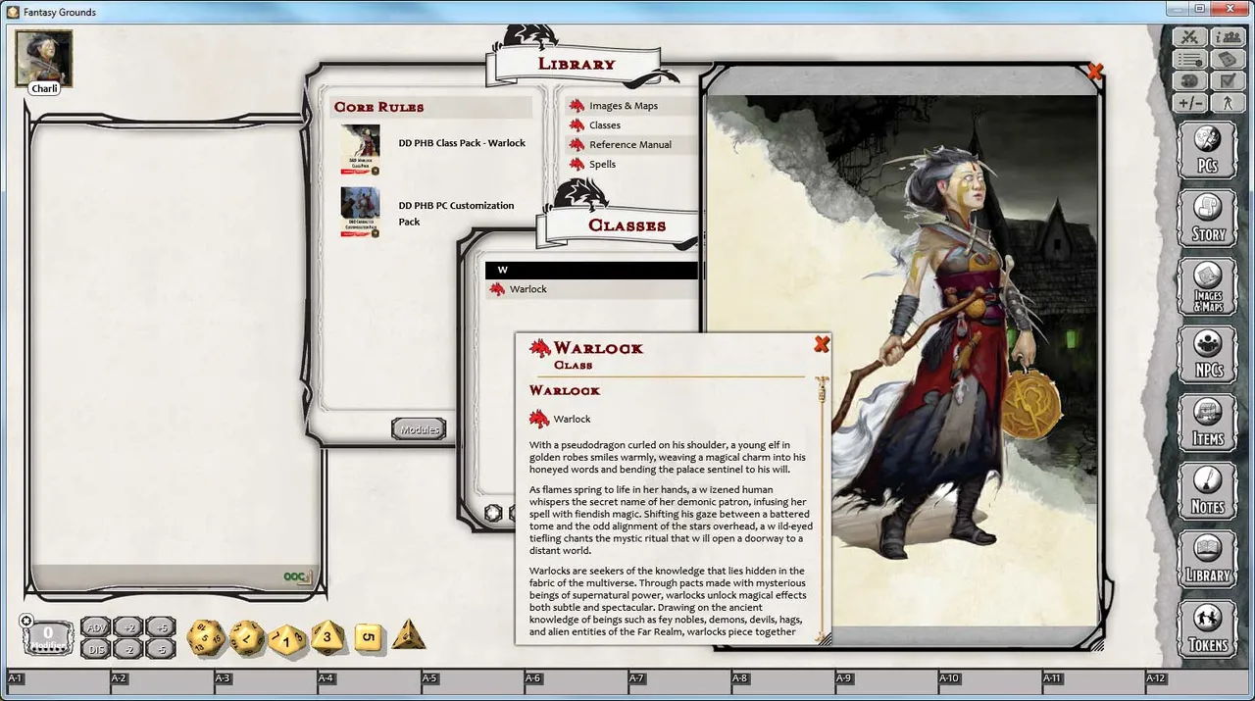Open the Combat Tracker crossed-swords icon
This screenshot has width=1255, height=701.
(1190, 37)
